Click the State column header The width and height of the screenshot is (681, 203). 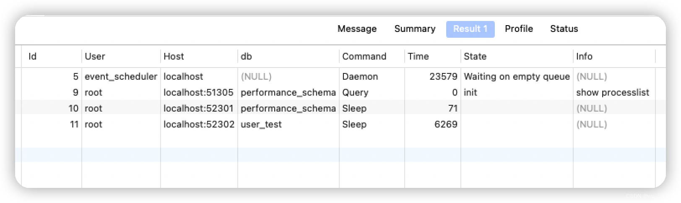coord(475,56)
